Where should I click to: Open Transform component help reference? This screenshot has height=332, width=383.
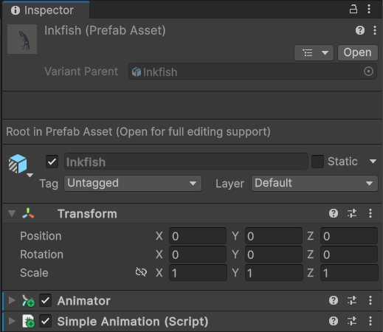(x=334, y=213)
